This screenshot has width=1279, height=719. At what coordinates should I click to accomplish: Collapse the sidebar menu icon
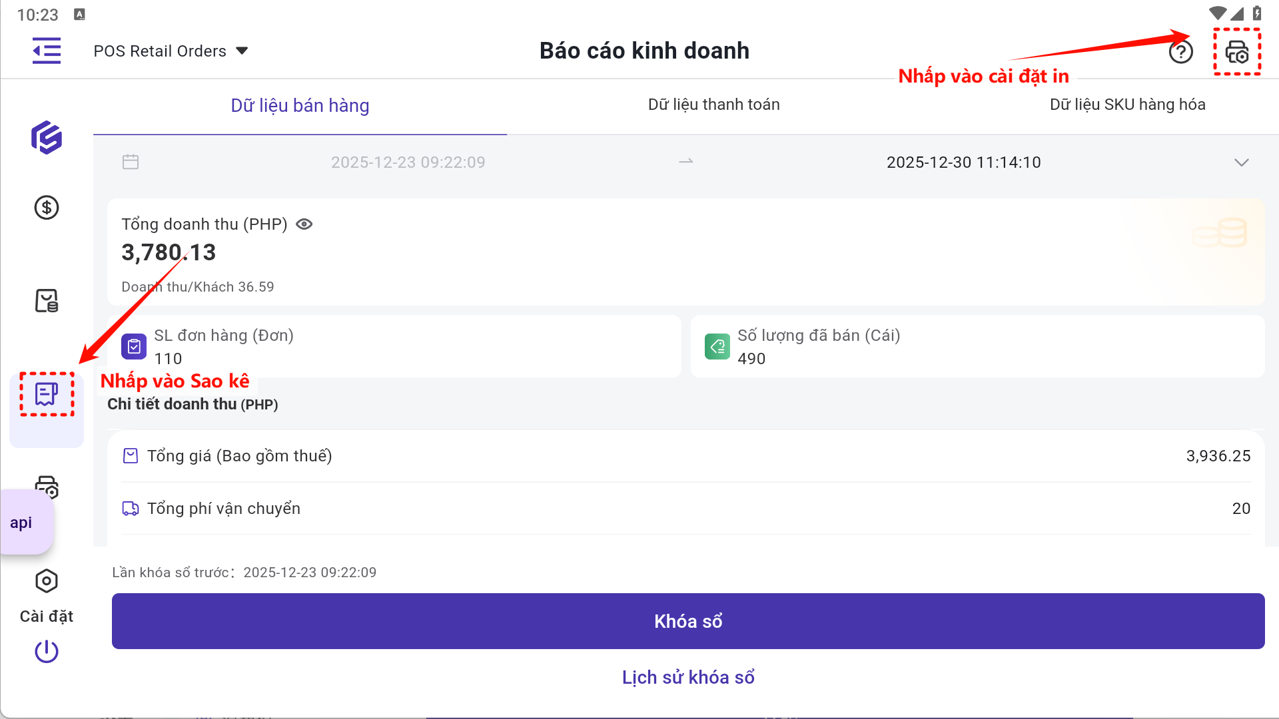click(x=47, y=51)
